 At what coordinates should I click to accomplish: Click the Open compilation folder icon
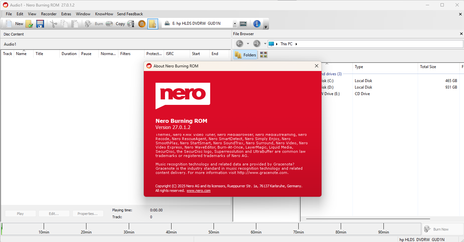(29, 24)
